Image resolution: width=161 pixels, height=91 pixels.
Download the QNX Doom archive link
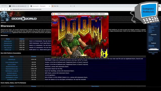click(12, 73)
